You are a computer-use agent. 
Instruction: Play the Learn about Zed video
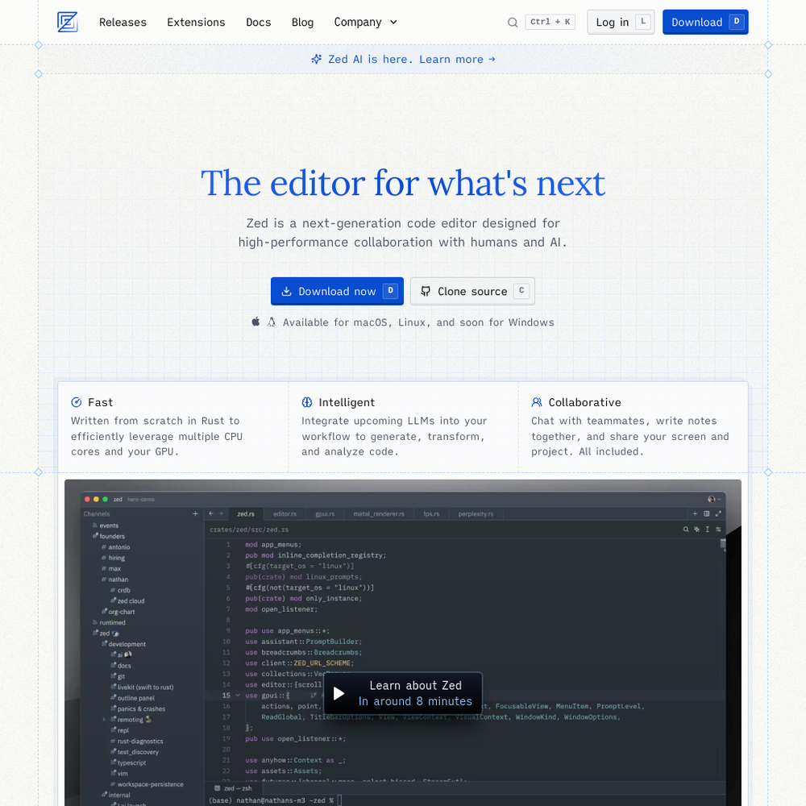(x=403, y=693)
